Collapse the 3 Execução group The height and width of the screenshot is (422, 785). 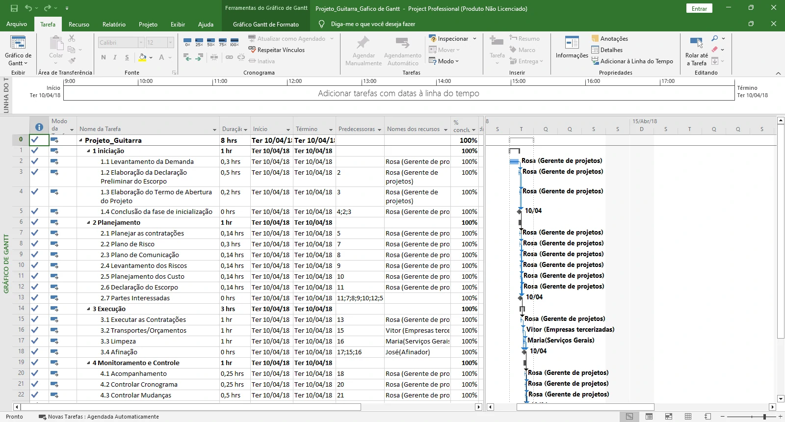coord(89,309)
